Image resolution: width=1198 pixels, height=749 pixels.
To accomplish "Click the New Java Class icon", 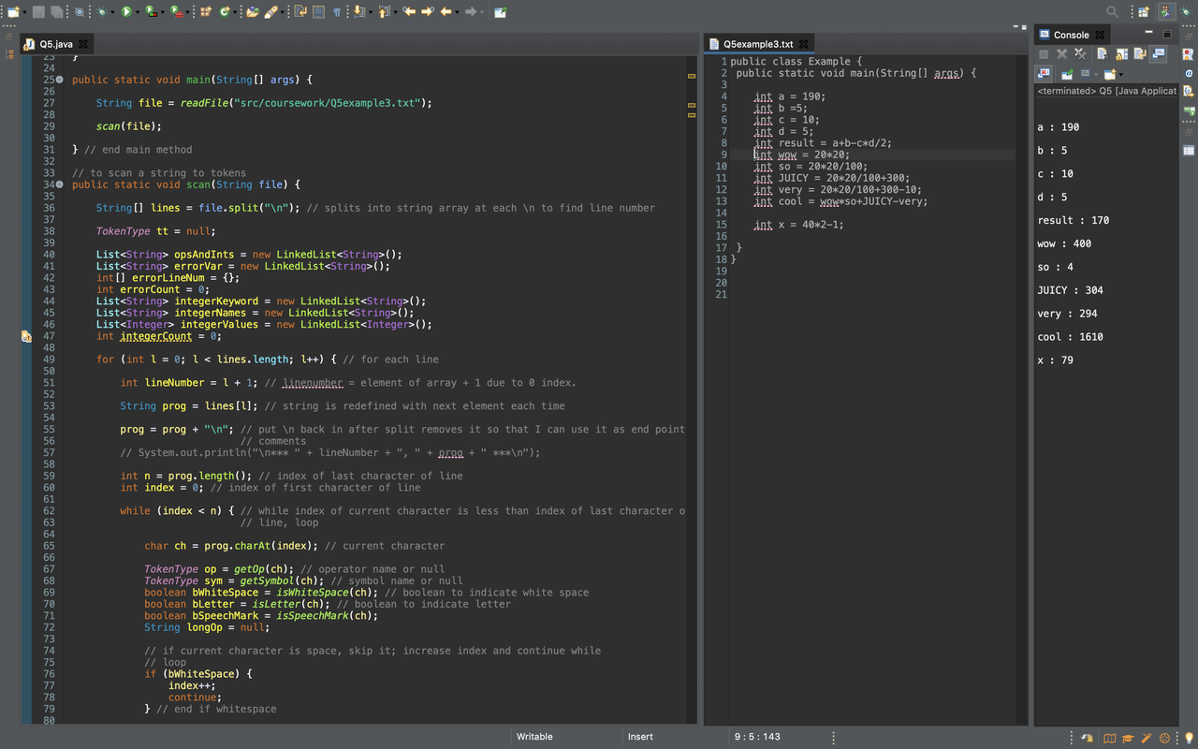I will click(226, 12).
